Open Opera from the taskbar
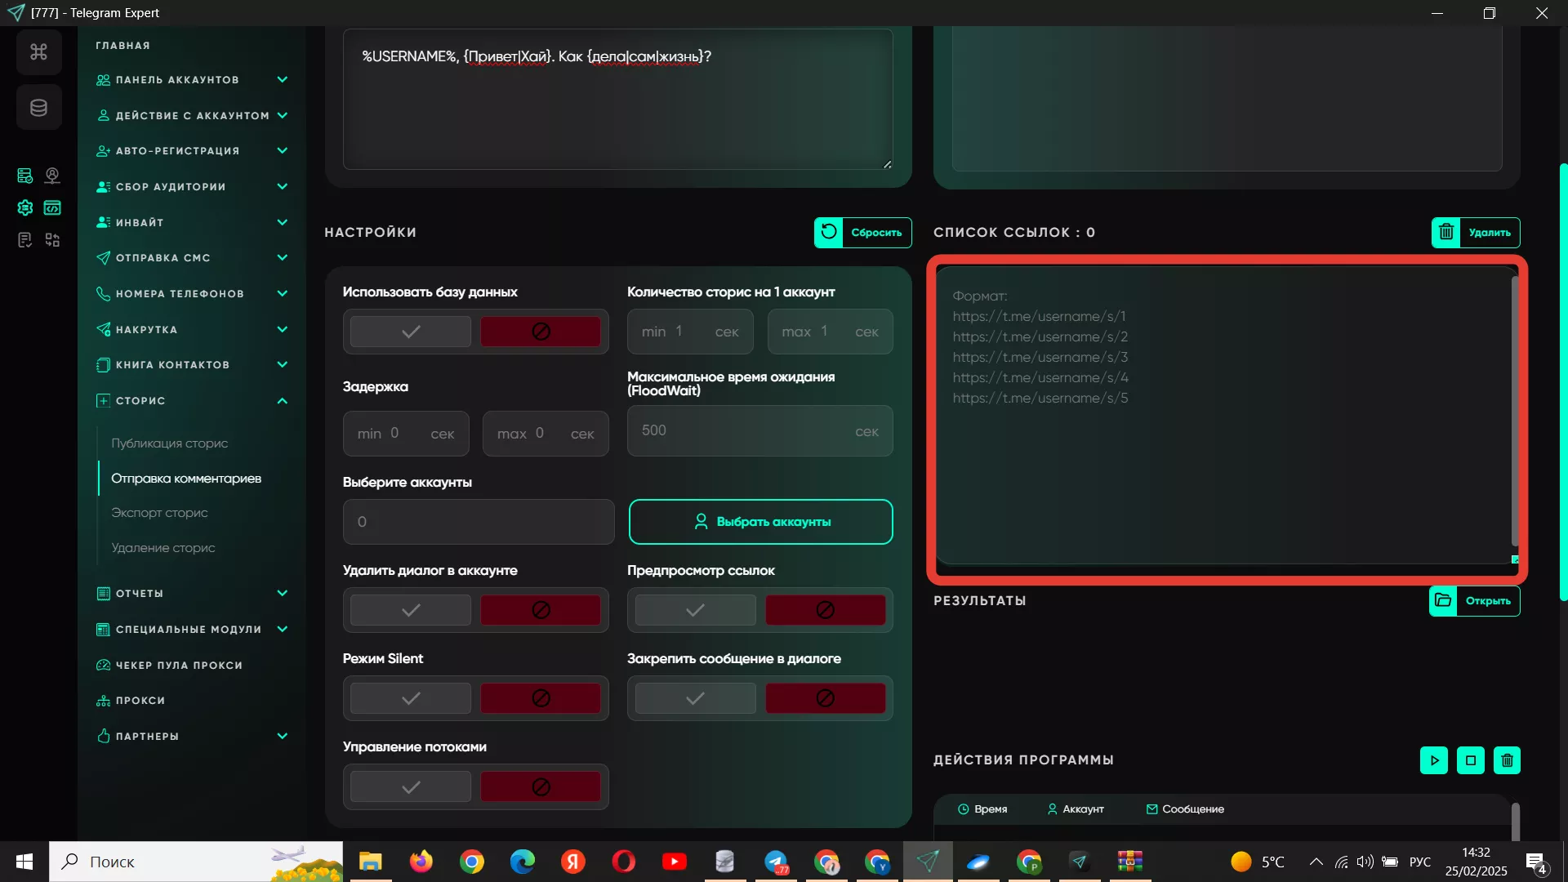The image size is (1568, 882). tap(624, 862)
